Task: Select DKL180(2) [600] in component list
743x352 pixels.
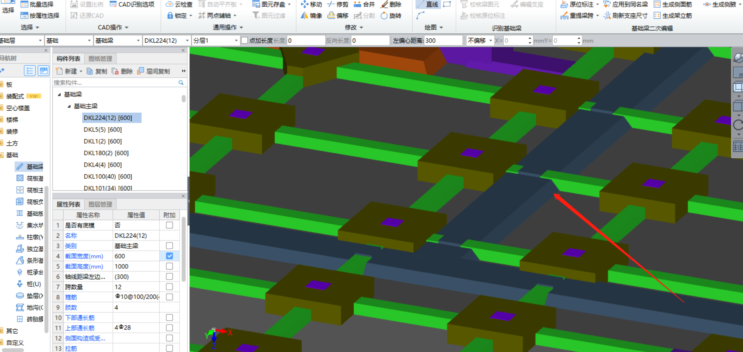Action: (106, 153)
